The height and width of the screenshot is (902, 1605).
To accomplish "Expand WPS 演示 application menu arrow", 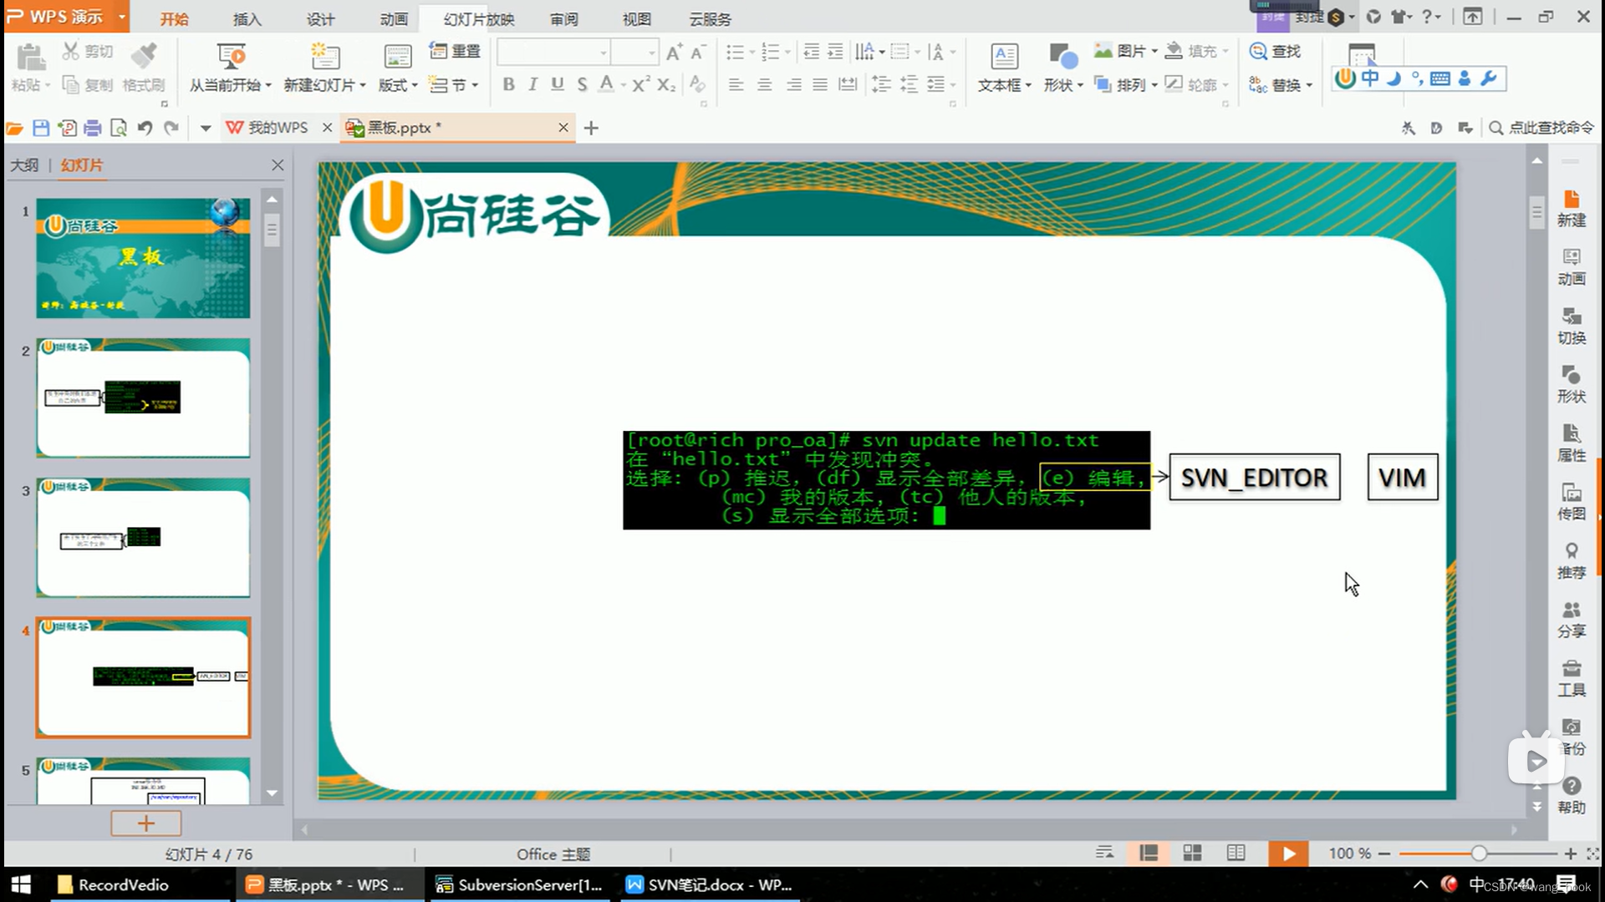I will (x=122, y=17).
